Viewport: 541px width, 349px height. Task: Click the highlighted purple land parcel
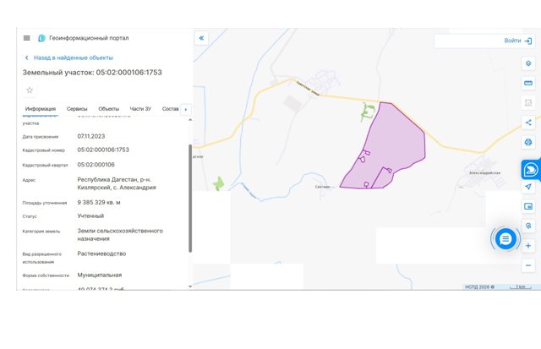pyautogui.click(x=393, y=145)
